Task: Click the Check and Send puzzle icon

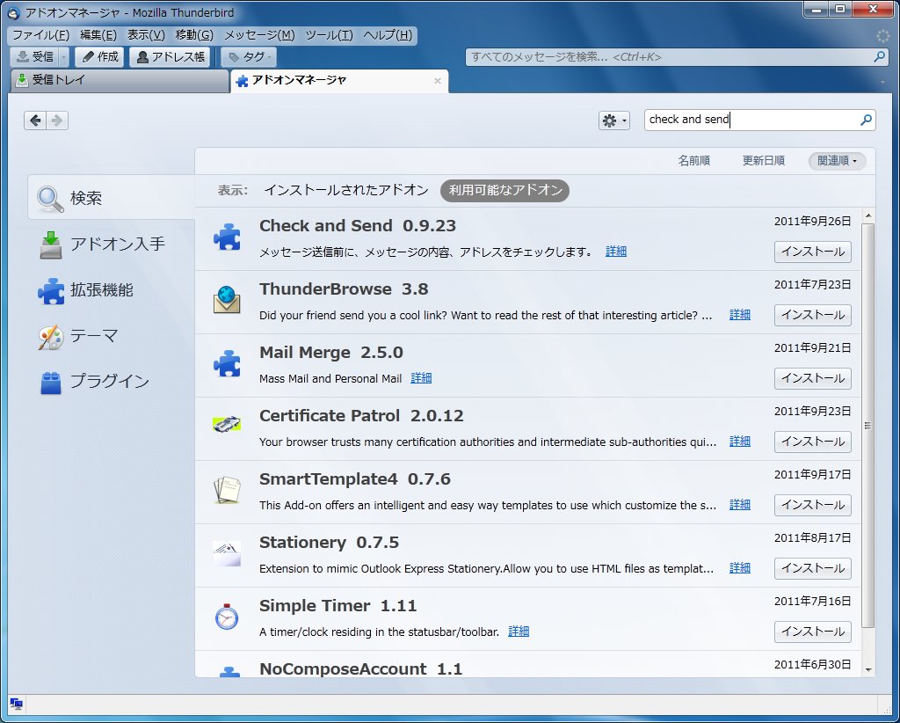Action: click(228, 237)
